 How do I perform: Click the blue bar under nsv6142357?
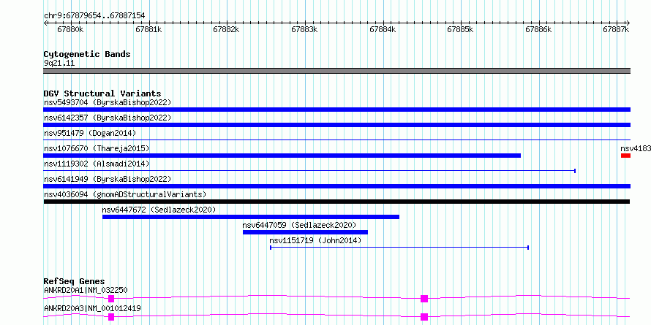point(336,125)
